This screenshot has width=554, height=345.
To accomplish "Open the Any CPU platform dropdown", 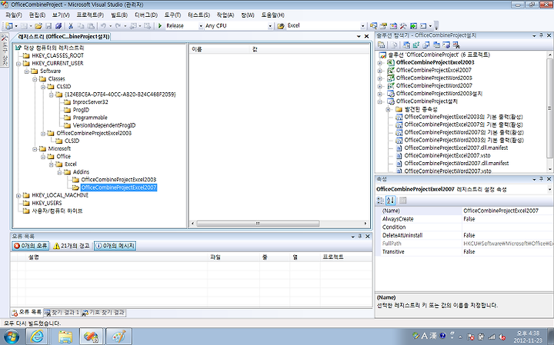I will [270, 26].
